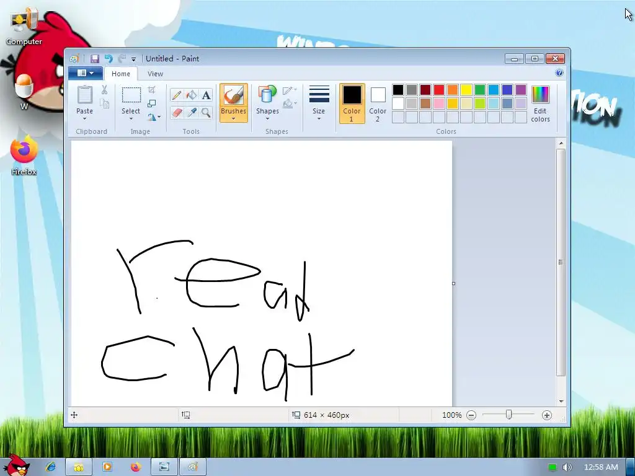Select the Pencil tool

tap(177, 95)
